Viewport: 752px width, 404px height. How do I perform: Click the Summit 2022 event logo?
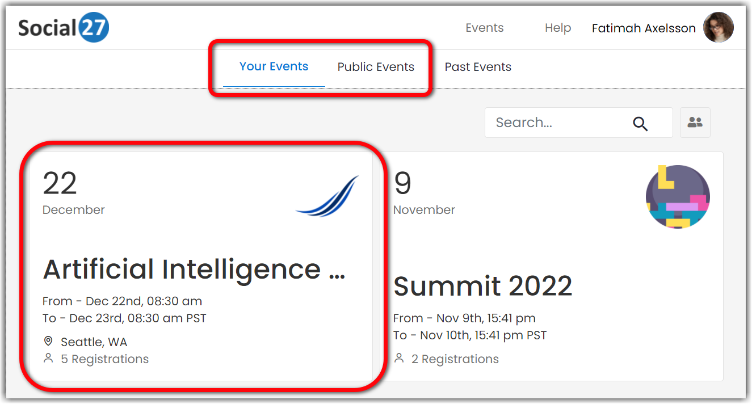coord(678,197)
